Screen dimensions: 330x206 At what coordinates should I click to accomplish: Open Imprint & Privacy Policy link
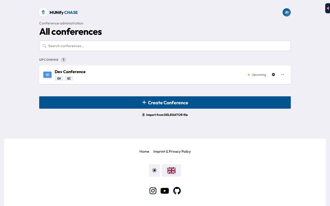172,151
